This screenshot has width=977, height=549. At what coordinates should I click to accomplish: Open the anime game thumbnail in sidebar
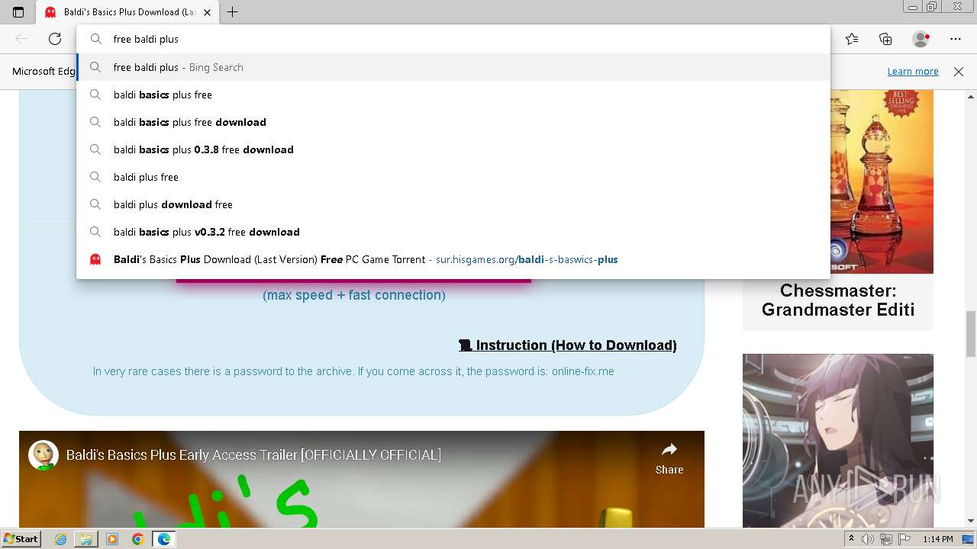point(838,441)
